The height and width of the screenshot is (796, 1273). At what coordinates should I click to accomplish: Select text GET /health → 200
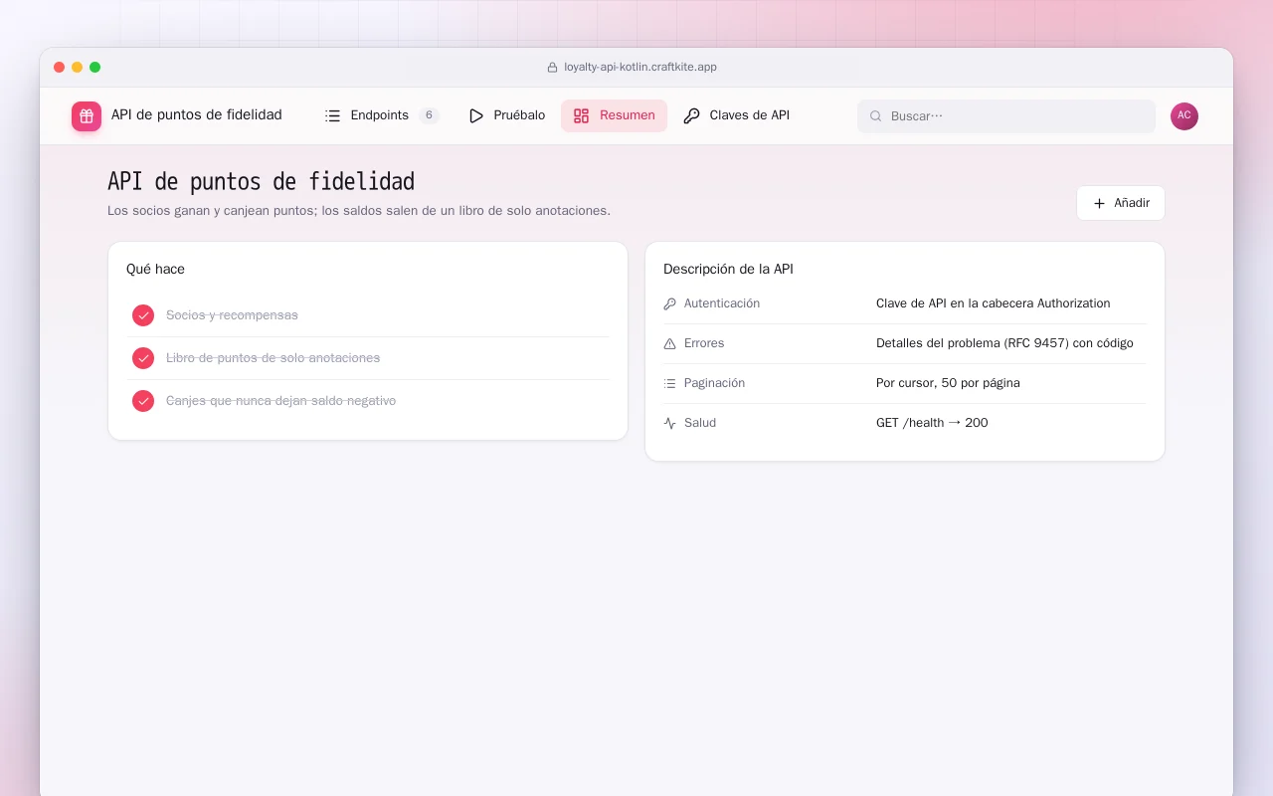(932, 423)
